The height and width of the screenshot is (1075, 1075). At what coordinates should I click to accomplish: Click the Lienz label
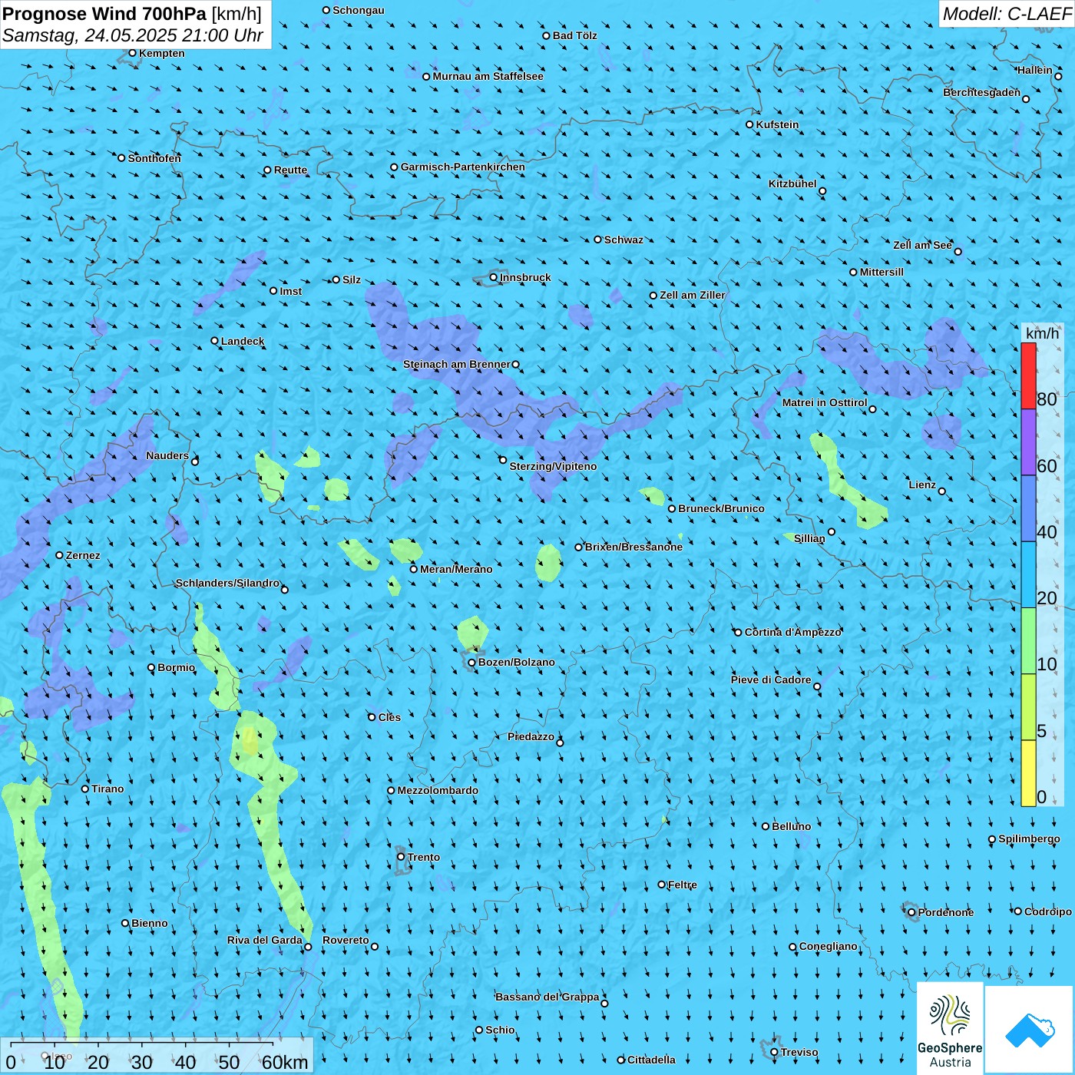[x=922, y=485]
